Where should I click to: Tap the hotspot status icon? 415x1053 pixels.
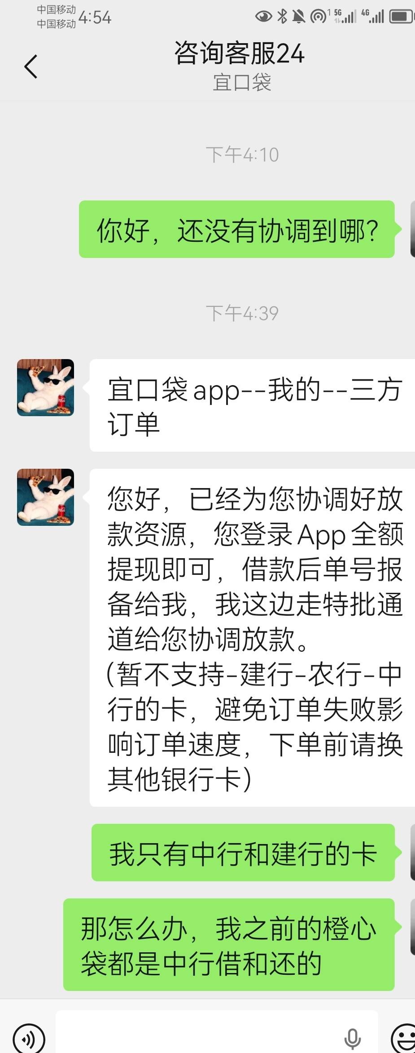[x=319, y=17]
